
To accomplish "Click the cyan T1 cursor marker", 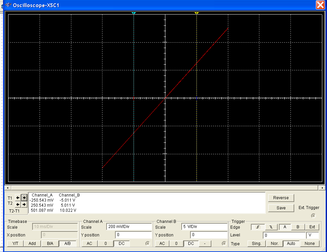I will (134, 13).
